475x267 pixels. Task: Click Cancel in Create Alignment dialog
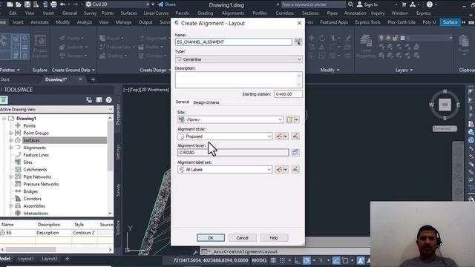coord(243,237)
